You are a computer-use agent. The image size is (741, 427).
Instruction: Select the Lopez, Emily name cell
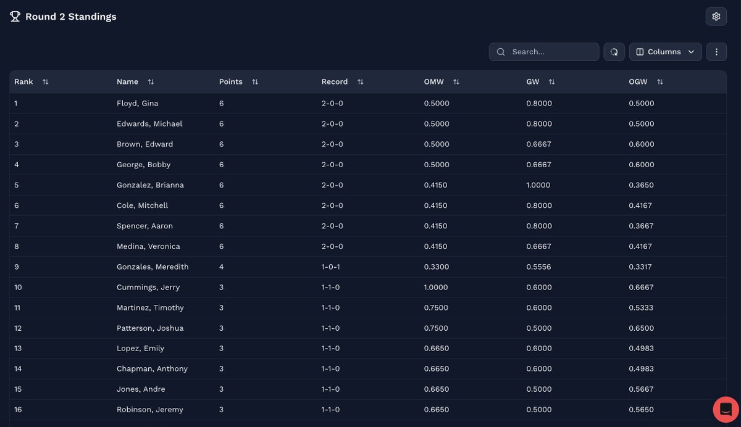141,348
